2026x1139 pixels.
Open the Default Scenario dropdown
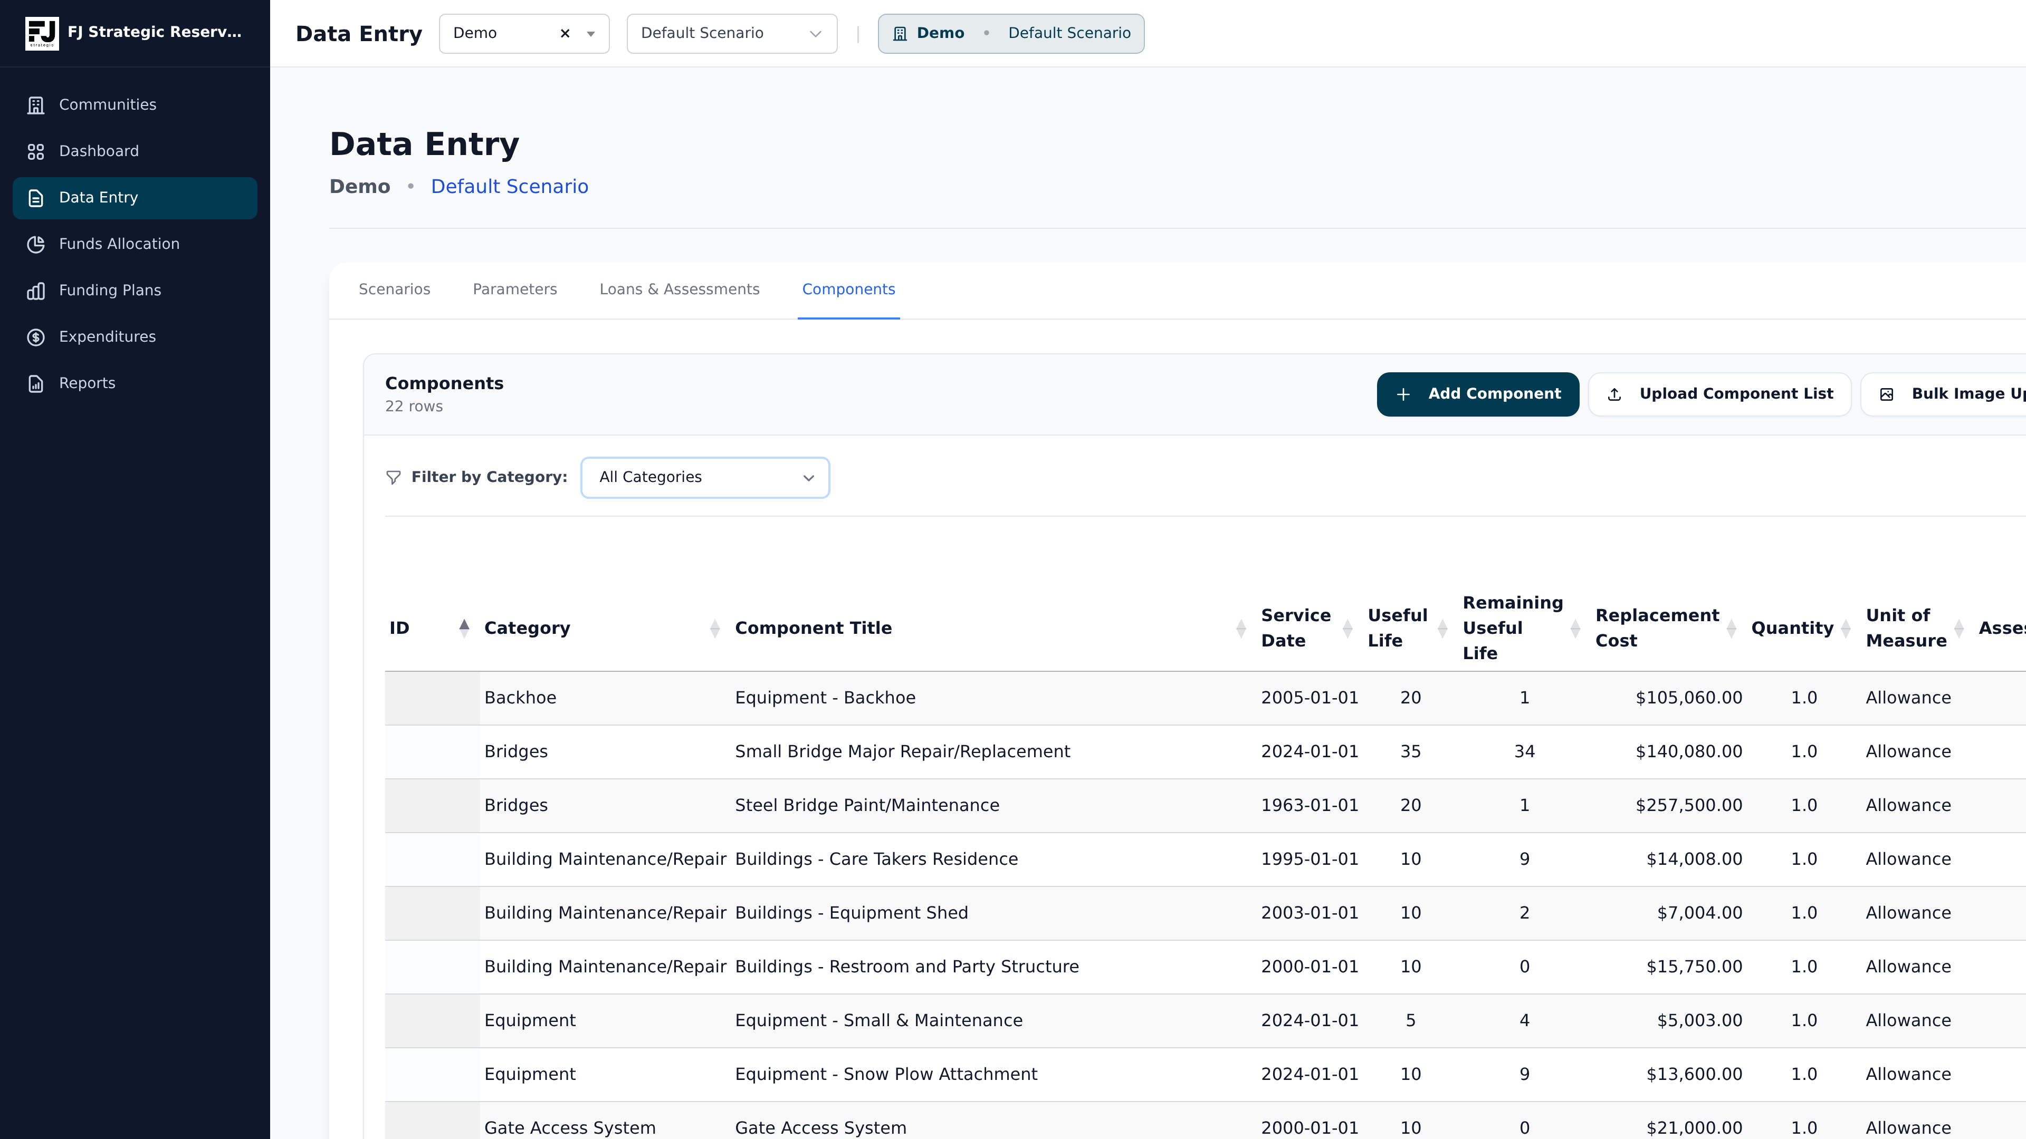pos(731,34)
